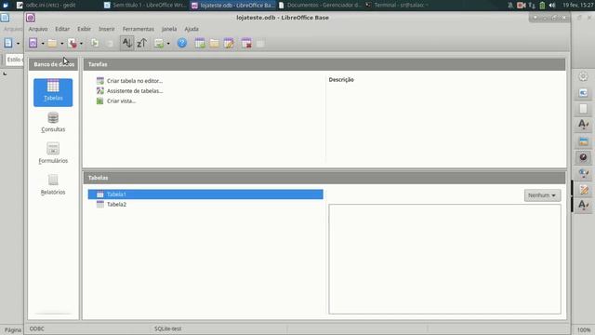Image resolution: width=595 pixels, height=335 pixels.
Task: Click the blue Help icon
Action: (x=182, y=43)
